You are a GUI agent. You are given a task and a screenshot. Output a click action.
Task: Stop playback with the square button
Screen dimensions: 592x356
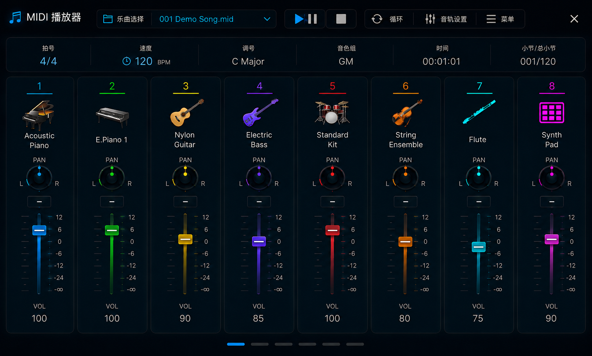click(341, 19)
